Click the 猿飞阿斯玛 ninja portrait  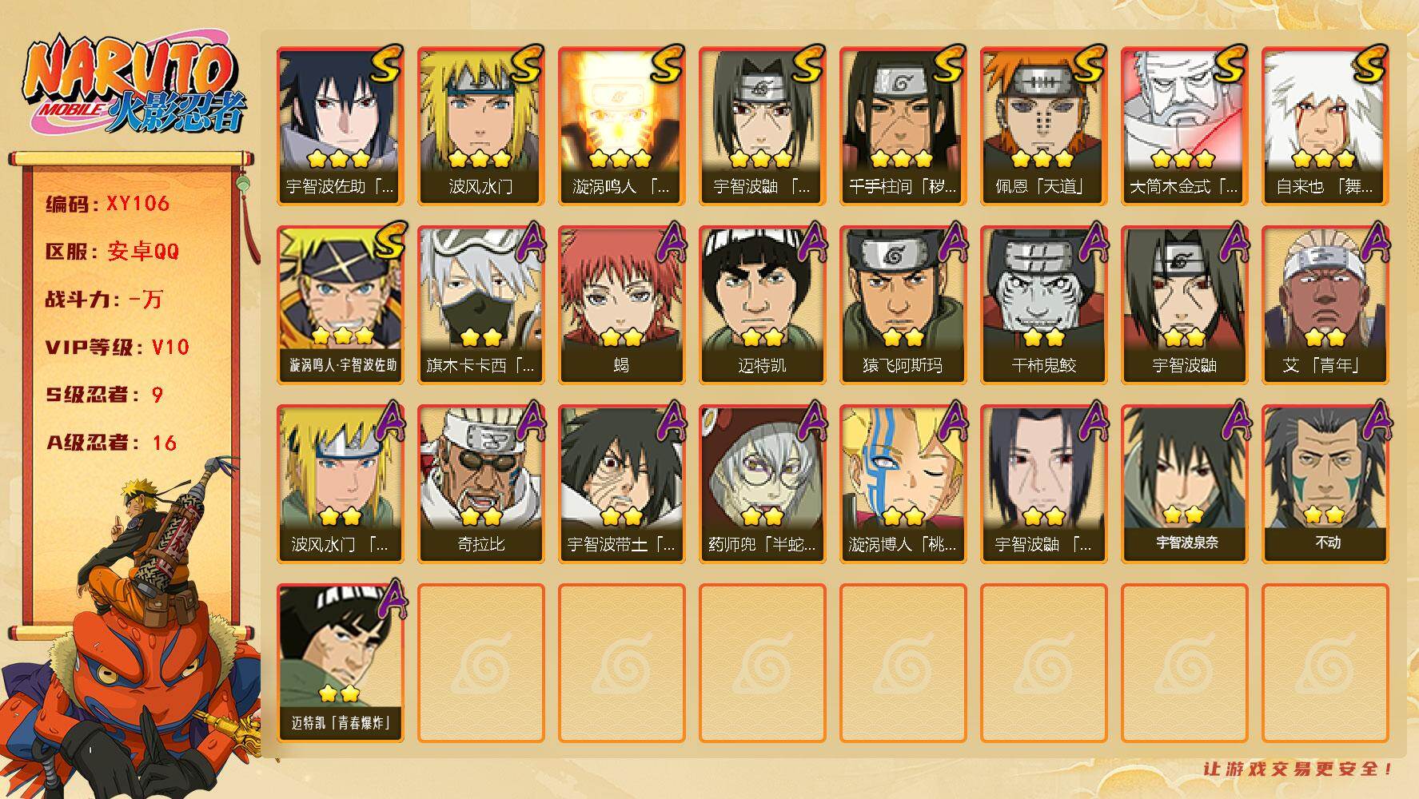coord(903,305)
